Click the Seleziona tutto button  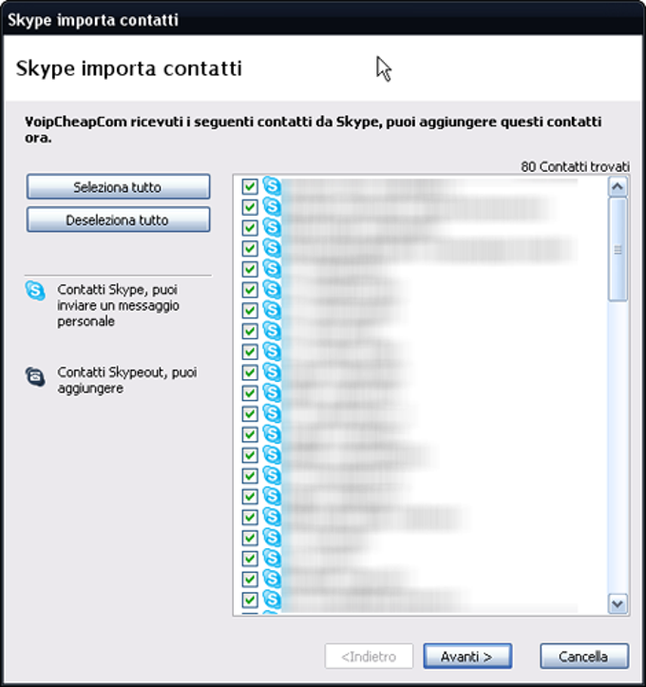pos(118,187)
